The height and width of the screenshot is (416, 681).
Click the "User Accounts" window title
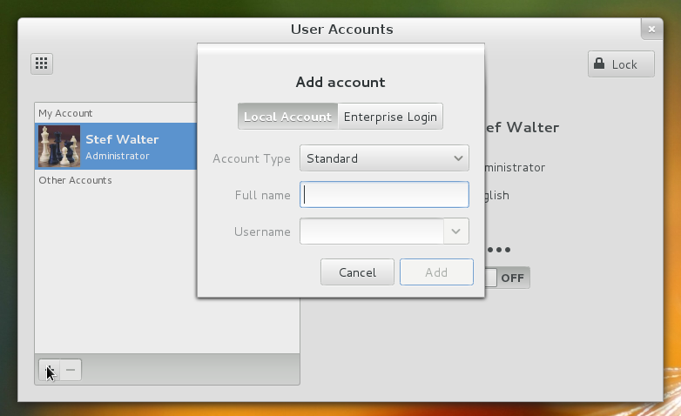click(x=341, y=29)
